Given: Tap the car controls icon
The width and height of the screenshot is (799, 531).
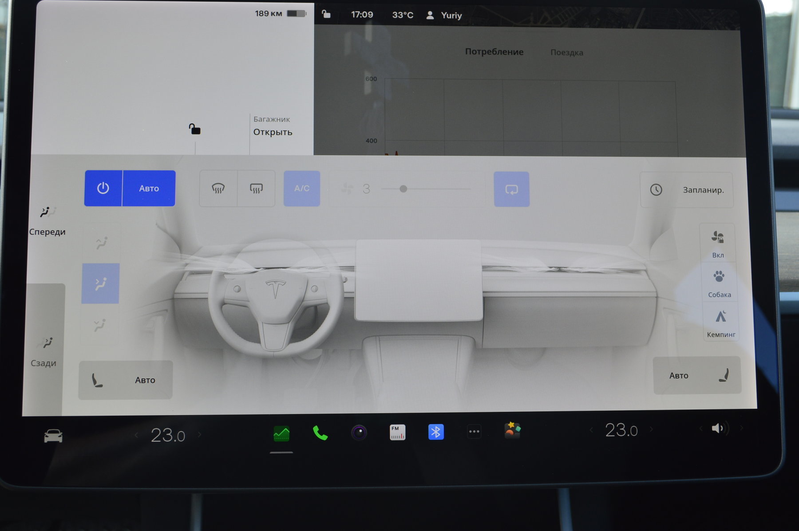Looking at the screenshot, I should coord(53,436).
